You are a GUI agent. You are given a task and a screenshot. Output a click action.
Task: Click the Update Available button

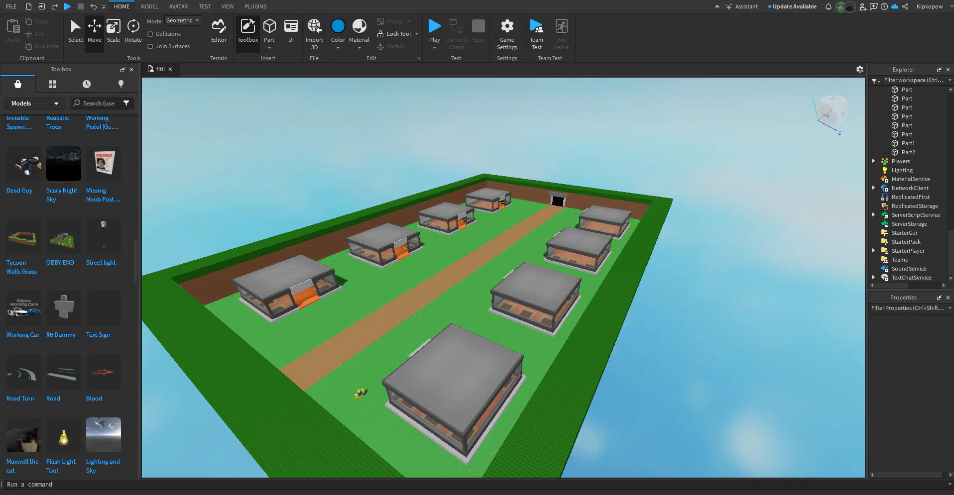click(794, 6)
